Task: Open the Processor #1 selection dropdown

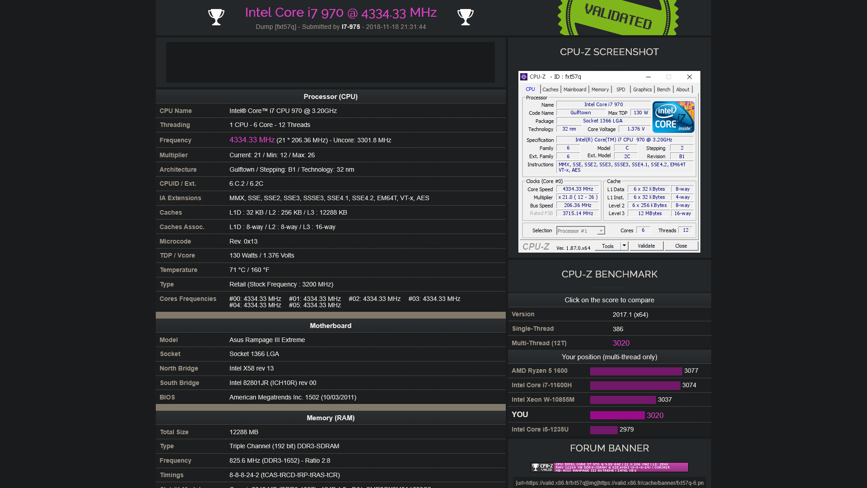Action: pyautogui.click(x=580, y=231)
